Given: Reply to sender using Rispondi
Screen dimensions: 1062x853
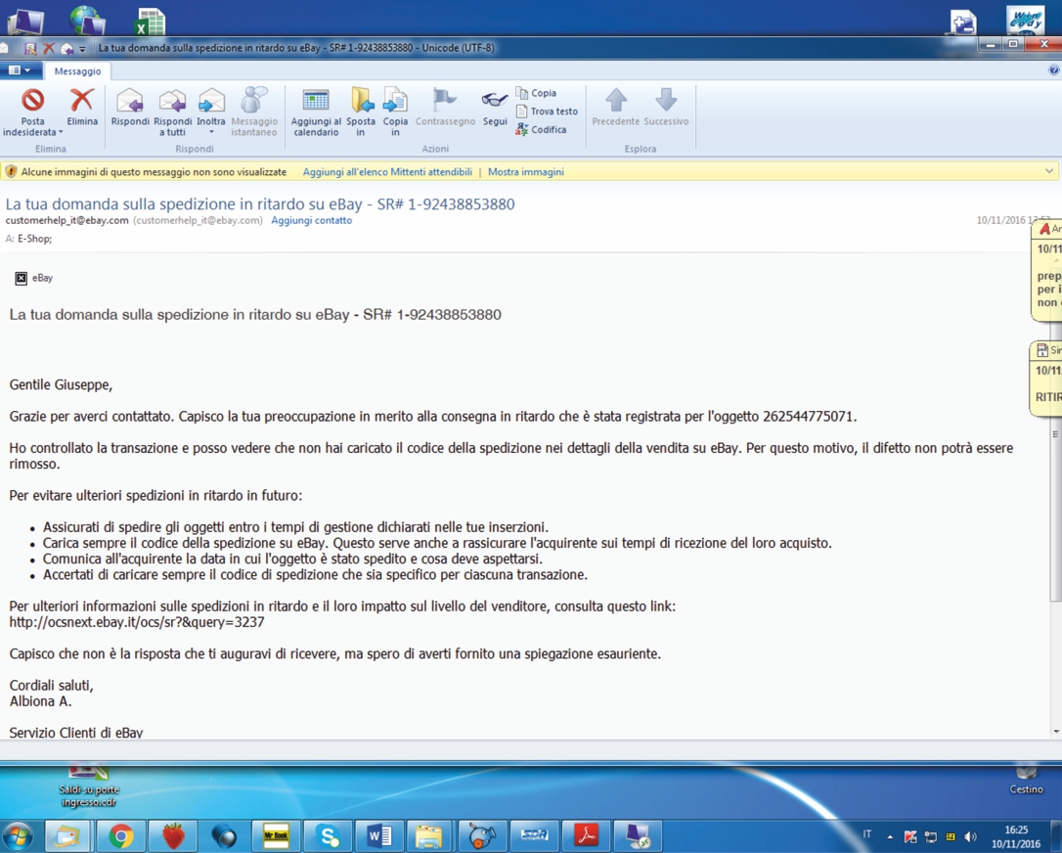Looking at the screenshot, I should point(129,107).
